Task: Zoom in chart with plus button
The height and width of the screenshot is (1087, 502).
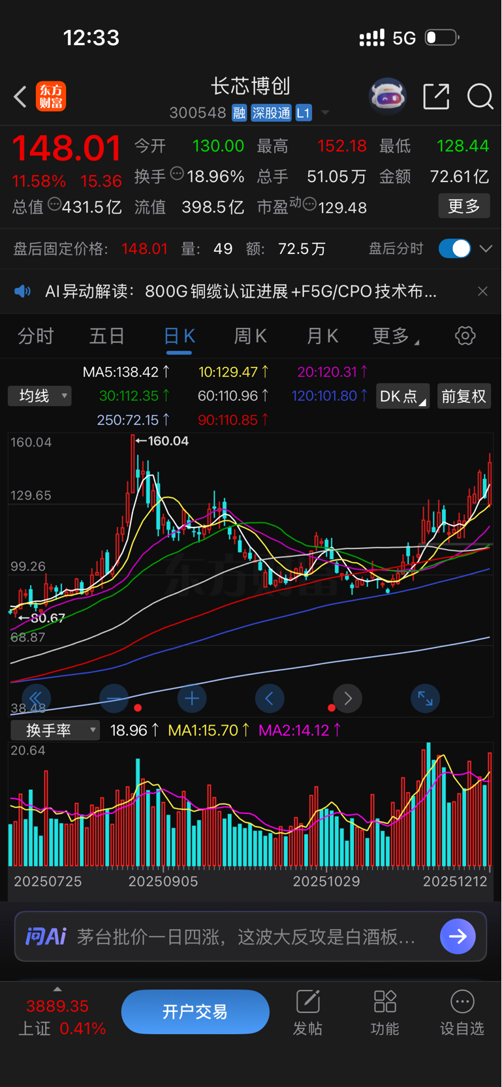Action: [192, 699]
